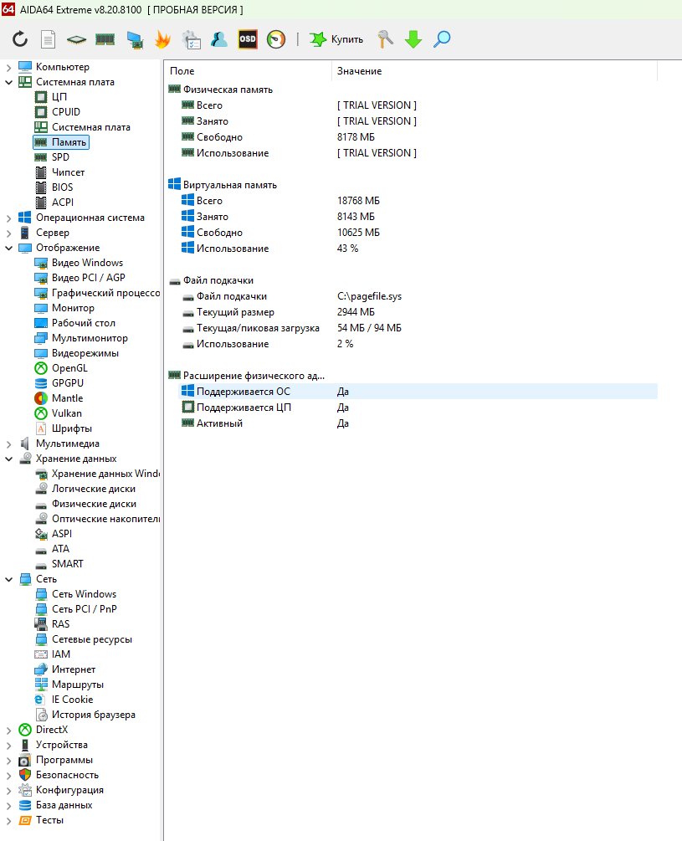Open the Motherboard chip toolbar icon
The image size is (682, 841).
point(77,39)
